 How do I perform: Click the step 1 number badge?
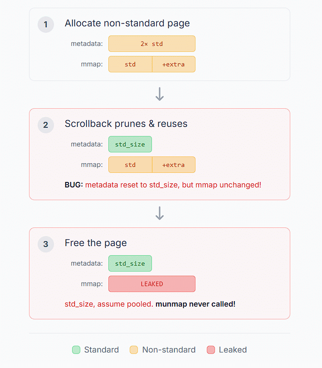[45, 24]
